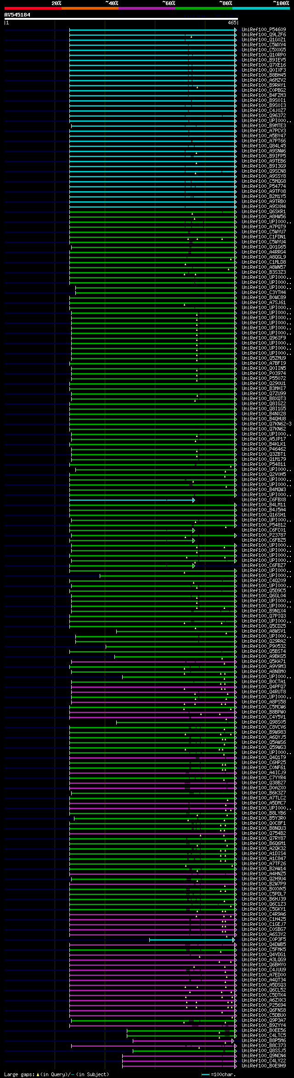Click hit UniRef100_C5X0G5
Viewport: 294px width, 1078px height.
coord(264,50)
